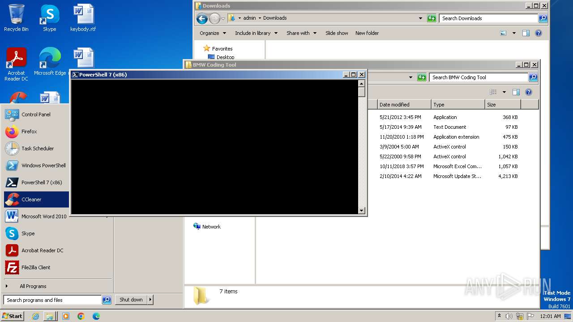Screen dimensions: 573x322
Task: Click the FileZilla Client icon in the Start menu
Action: [12, 267]
